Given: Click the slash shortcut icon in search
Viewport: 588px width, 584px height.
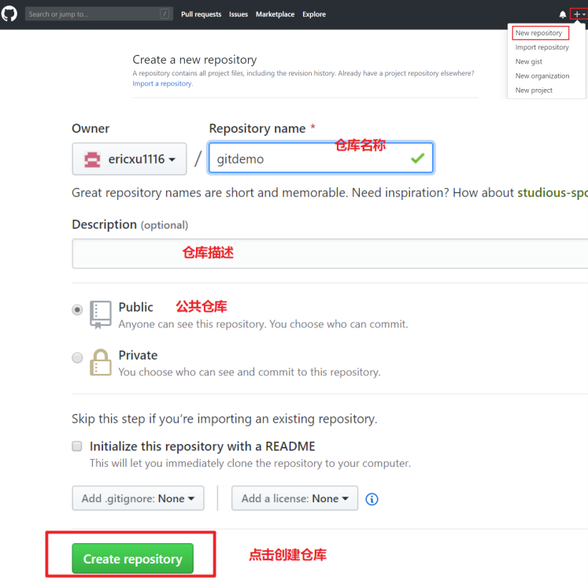Looking at the screenshot, I should (x=165, y=14).
